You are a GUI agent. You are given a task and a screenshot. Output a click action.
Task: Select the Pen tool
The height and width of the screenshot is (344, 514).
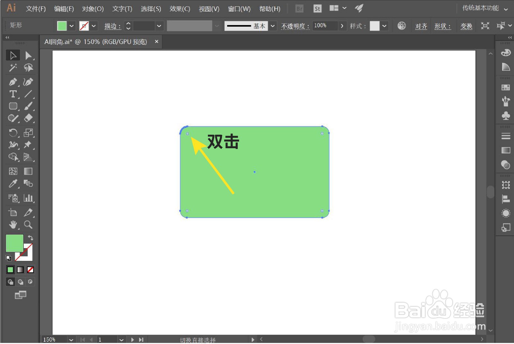pos(13,82)
